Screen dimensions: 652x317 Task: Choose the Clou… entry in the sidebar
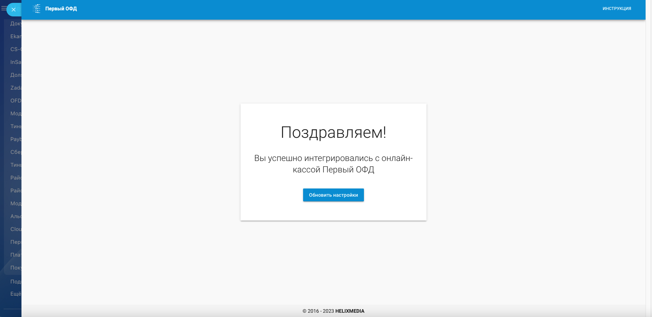pyautogui.click(x=16, y=229)
